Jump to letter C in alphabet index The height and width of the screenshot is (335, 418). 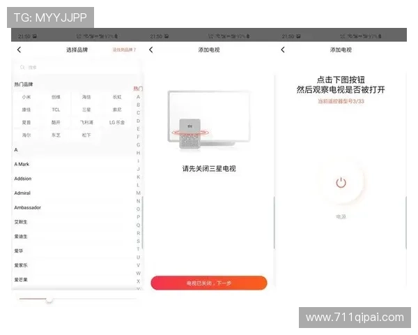(x=138, y=113)
